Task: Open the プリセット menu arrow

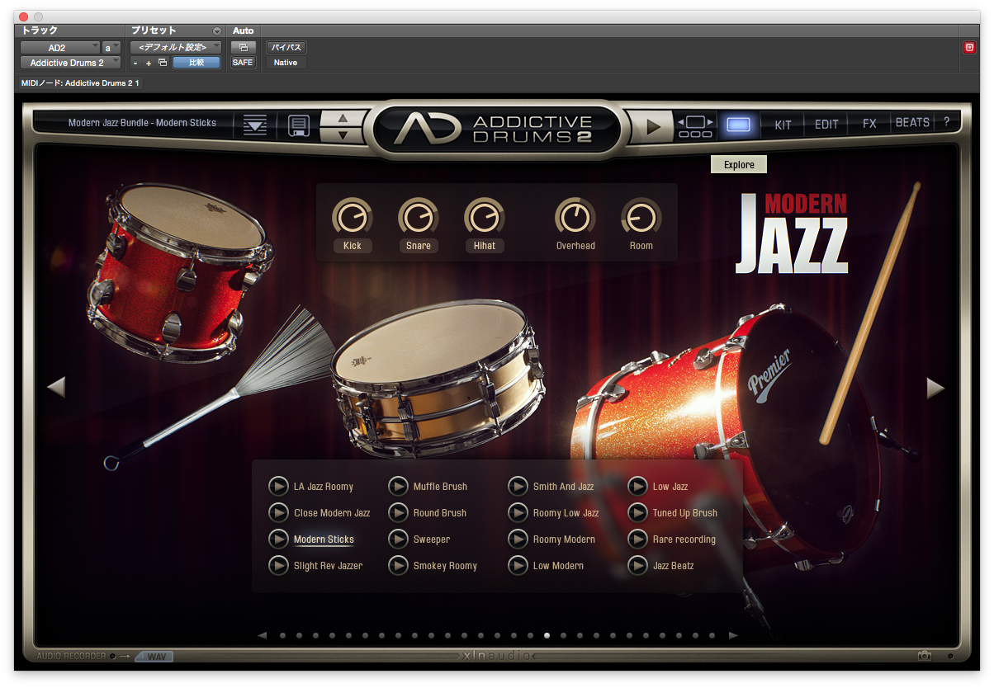Action: pyautogui.click(x=217, y=31)
